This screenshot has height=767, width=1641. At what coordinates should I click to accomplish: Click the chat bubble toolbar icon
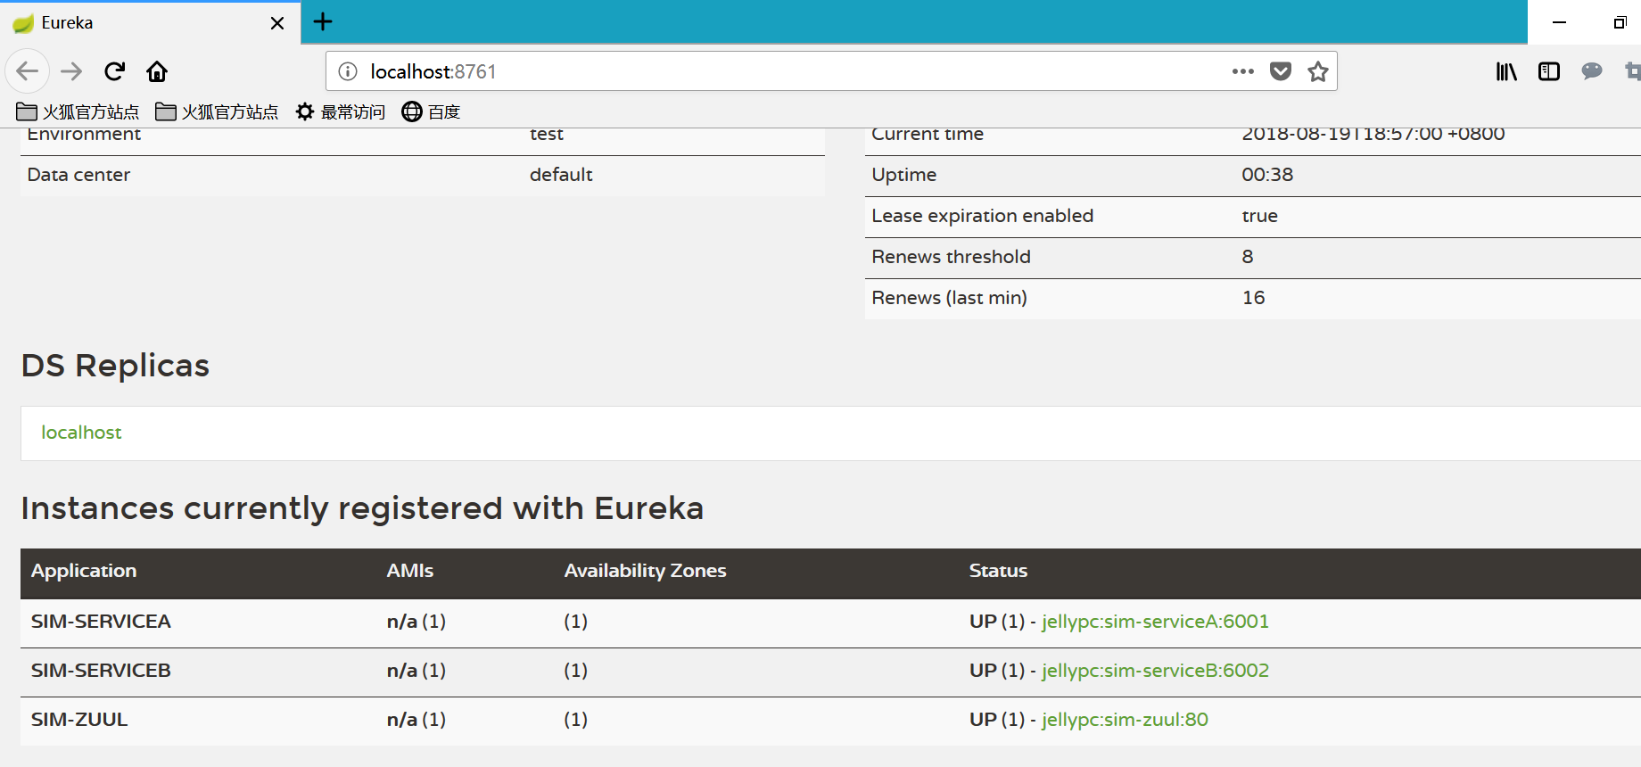tap(1592, 71)
